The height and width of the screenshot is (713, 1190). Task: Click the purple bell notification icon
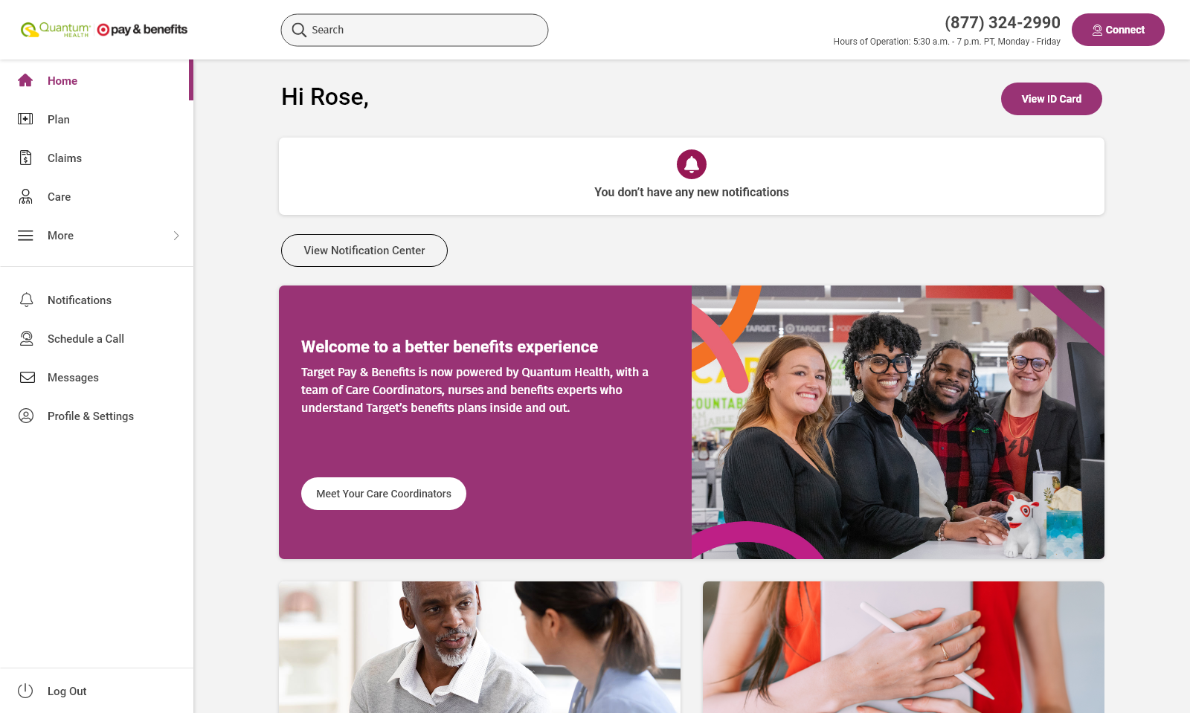click(692, 164)
